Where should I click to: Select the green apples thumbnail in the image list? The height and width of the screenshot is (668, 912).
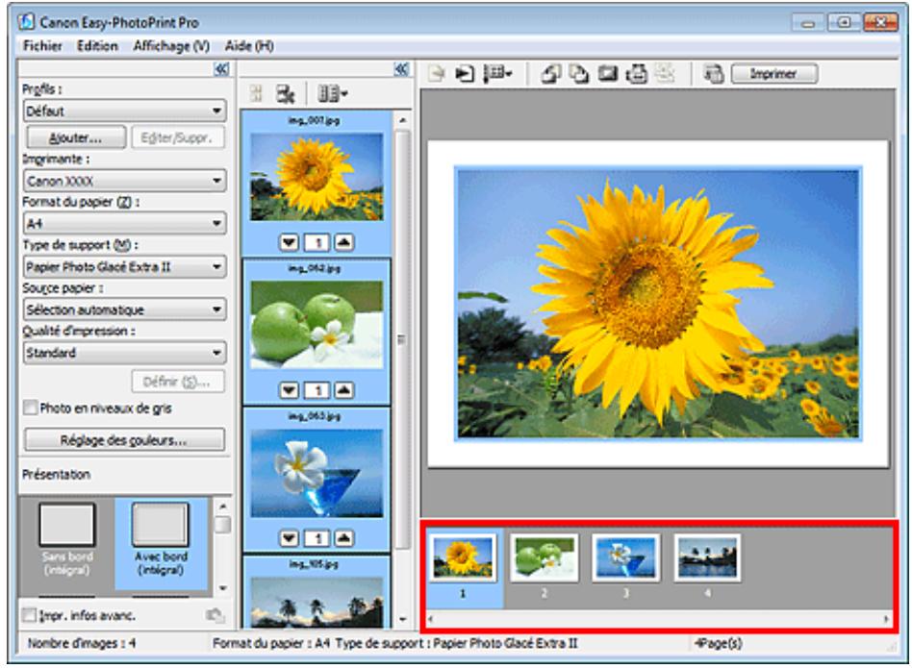coord(317,325)
